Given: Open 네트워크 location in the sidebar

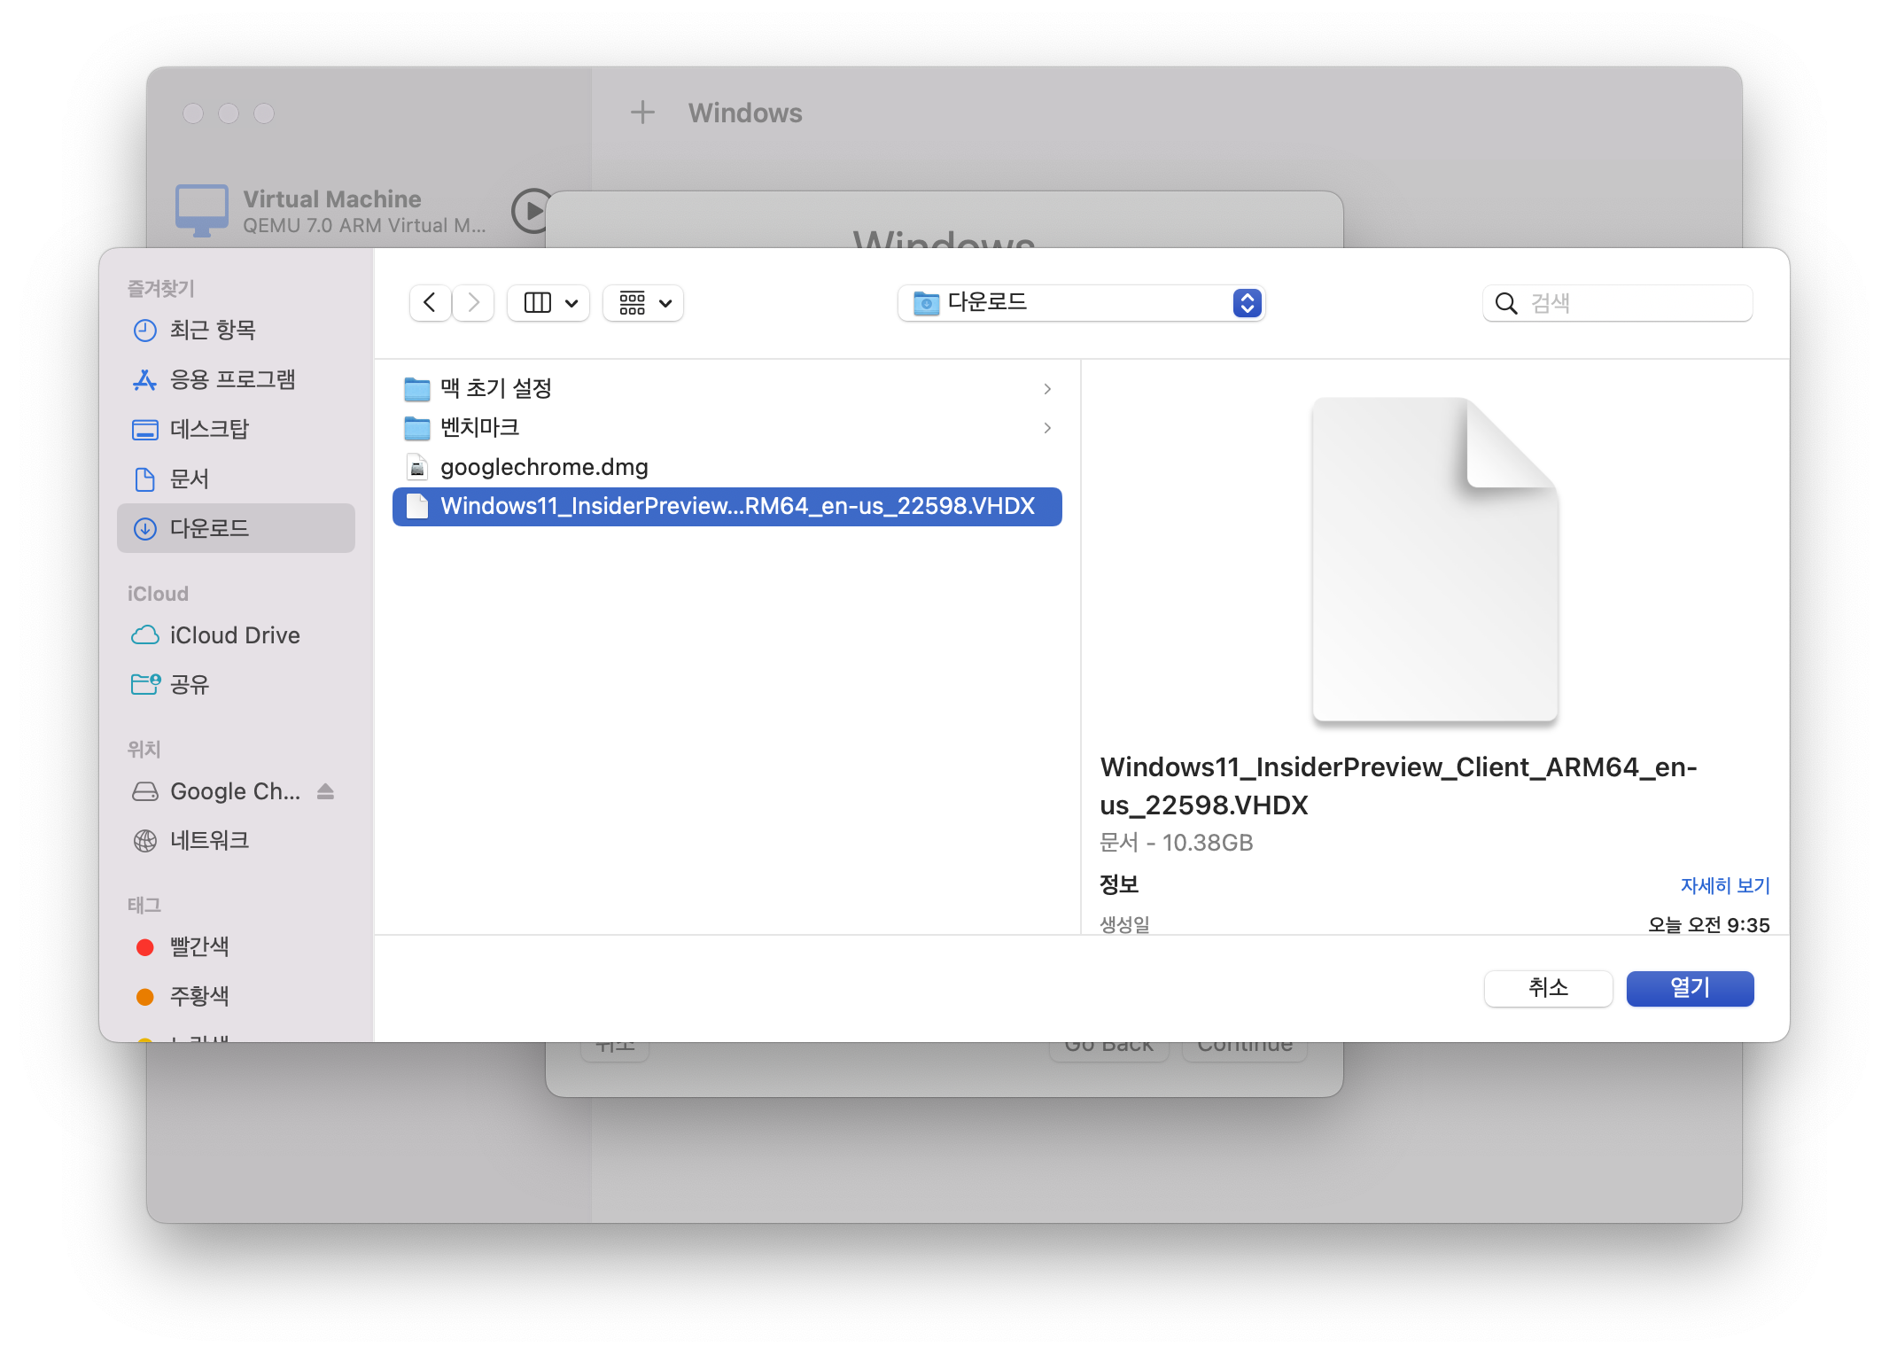Looking at the screenshot, I should coord(209,841).
